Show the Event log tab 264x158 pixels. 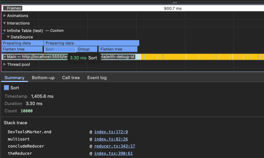[97, 78]
